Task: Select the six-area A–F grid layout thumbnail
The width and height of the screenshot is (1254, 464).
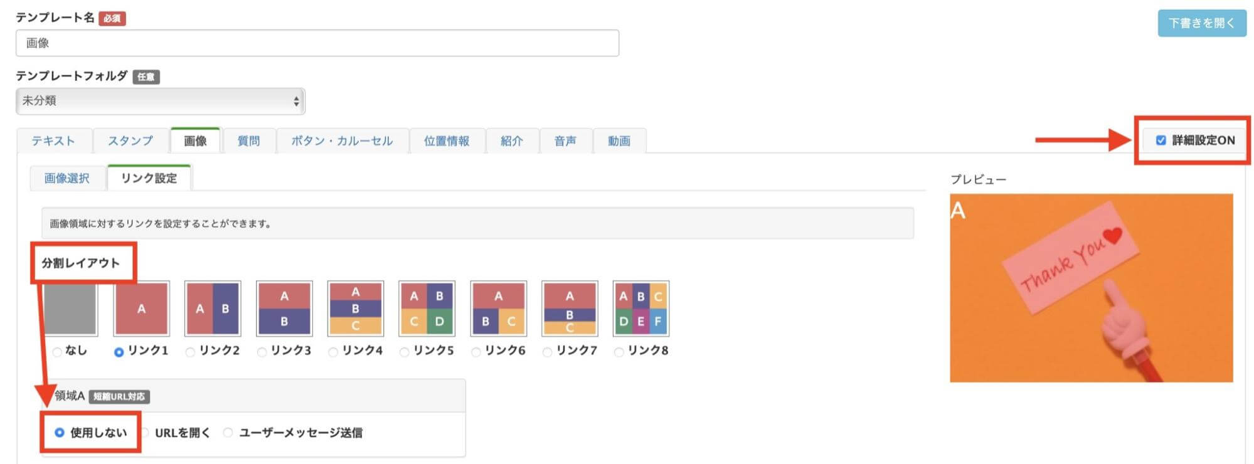Action: click(640, 308)
